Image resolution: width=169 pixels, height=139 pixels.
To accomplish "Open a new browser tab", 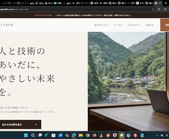I will tap(166, 3).
